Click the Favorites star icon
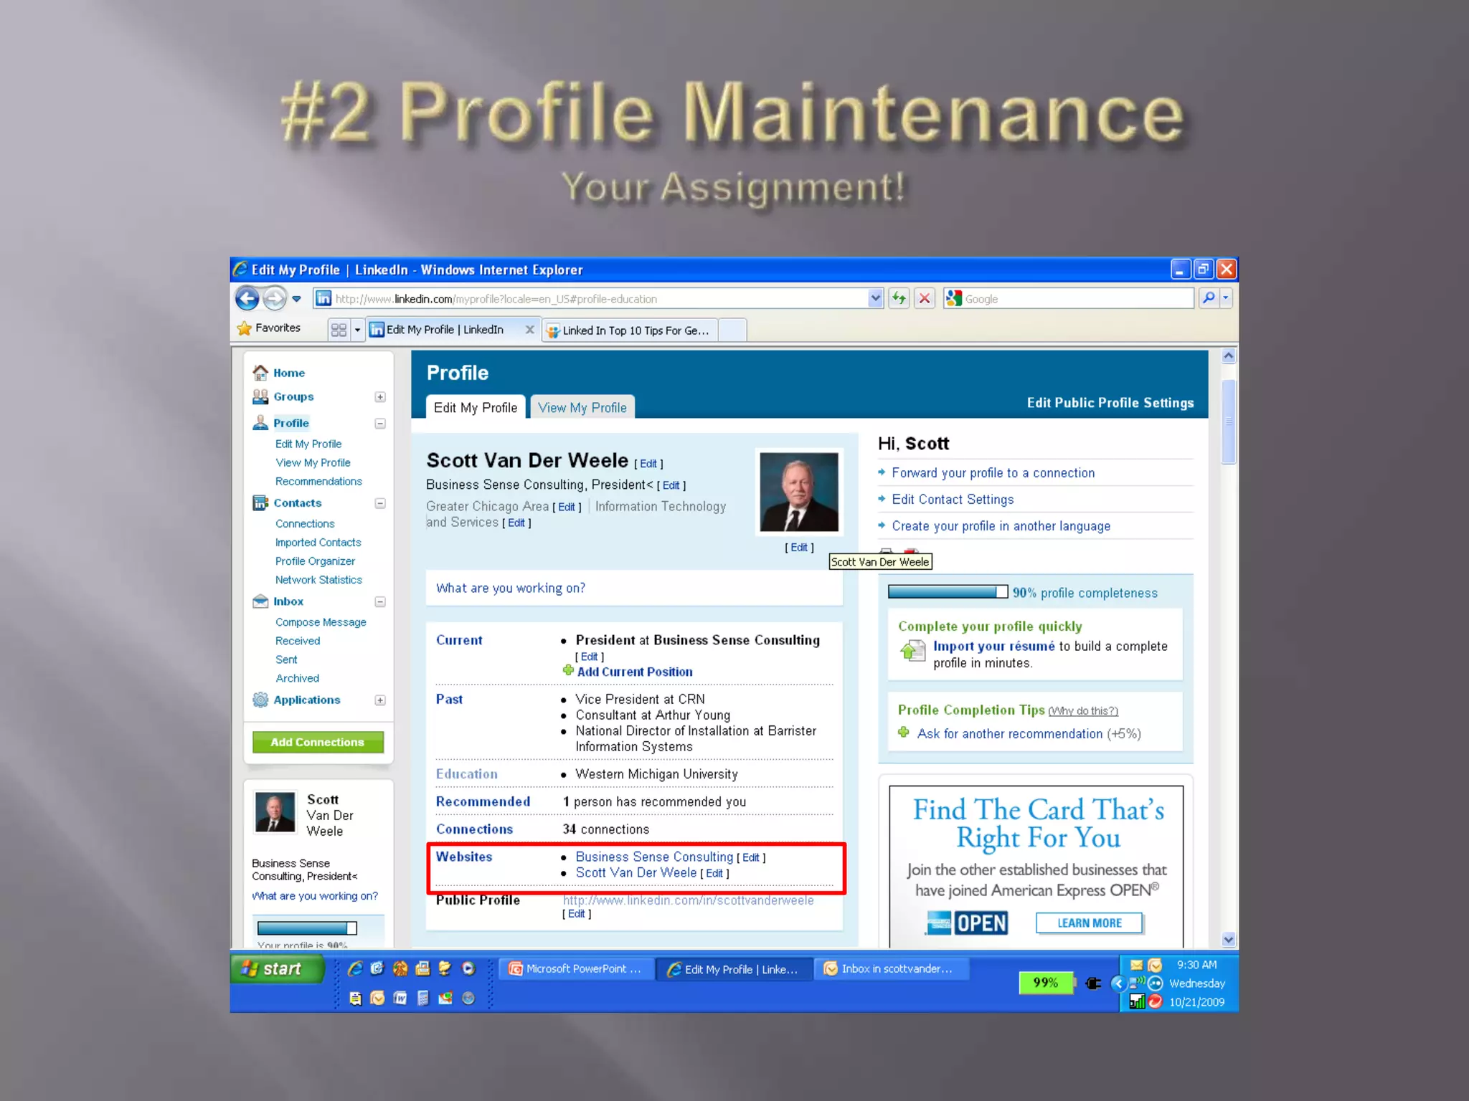This screenshot has height=1101, width=1469. pos(245,328)
